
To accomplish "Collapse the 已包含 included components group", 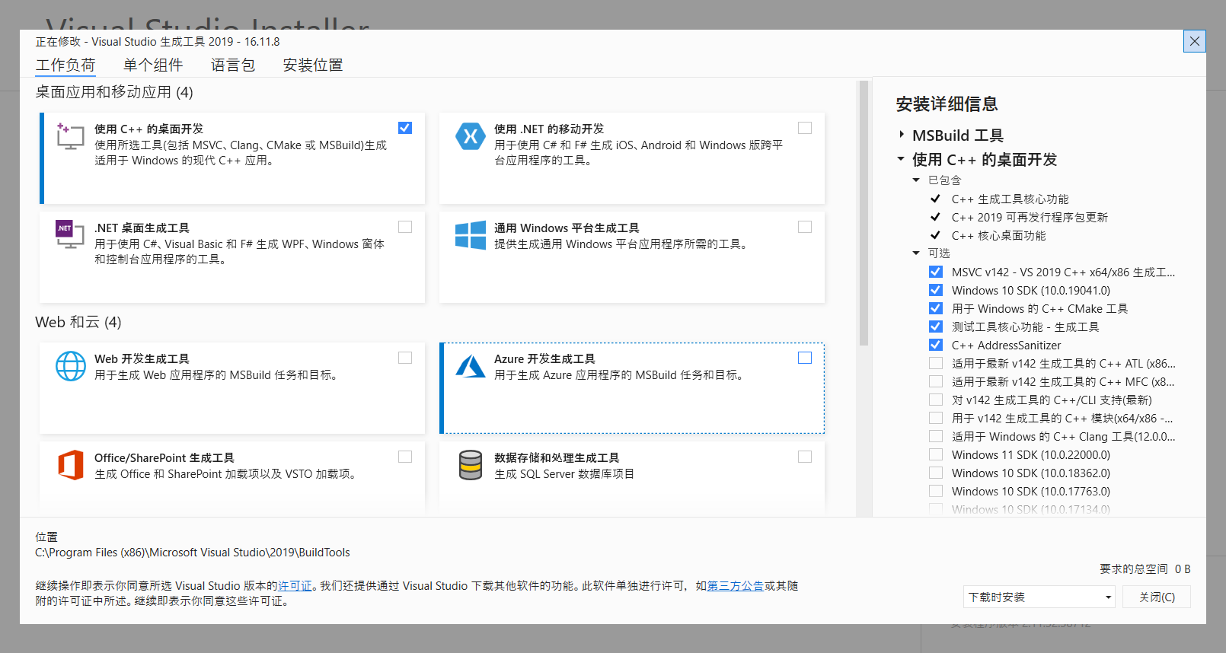I will click(916, 180).
